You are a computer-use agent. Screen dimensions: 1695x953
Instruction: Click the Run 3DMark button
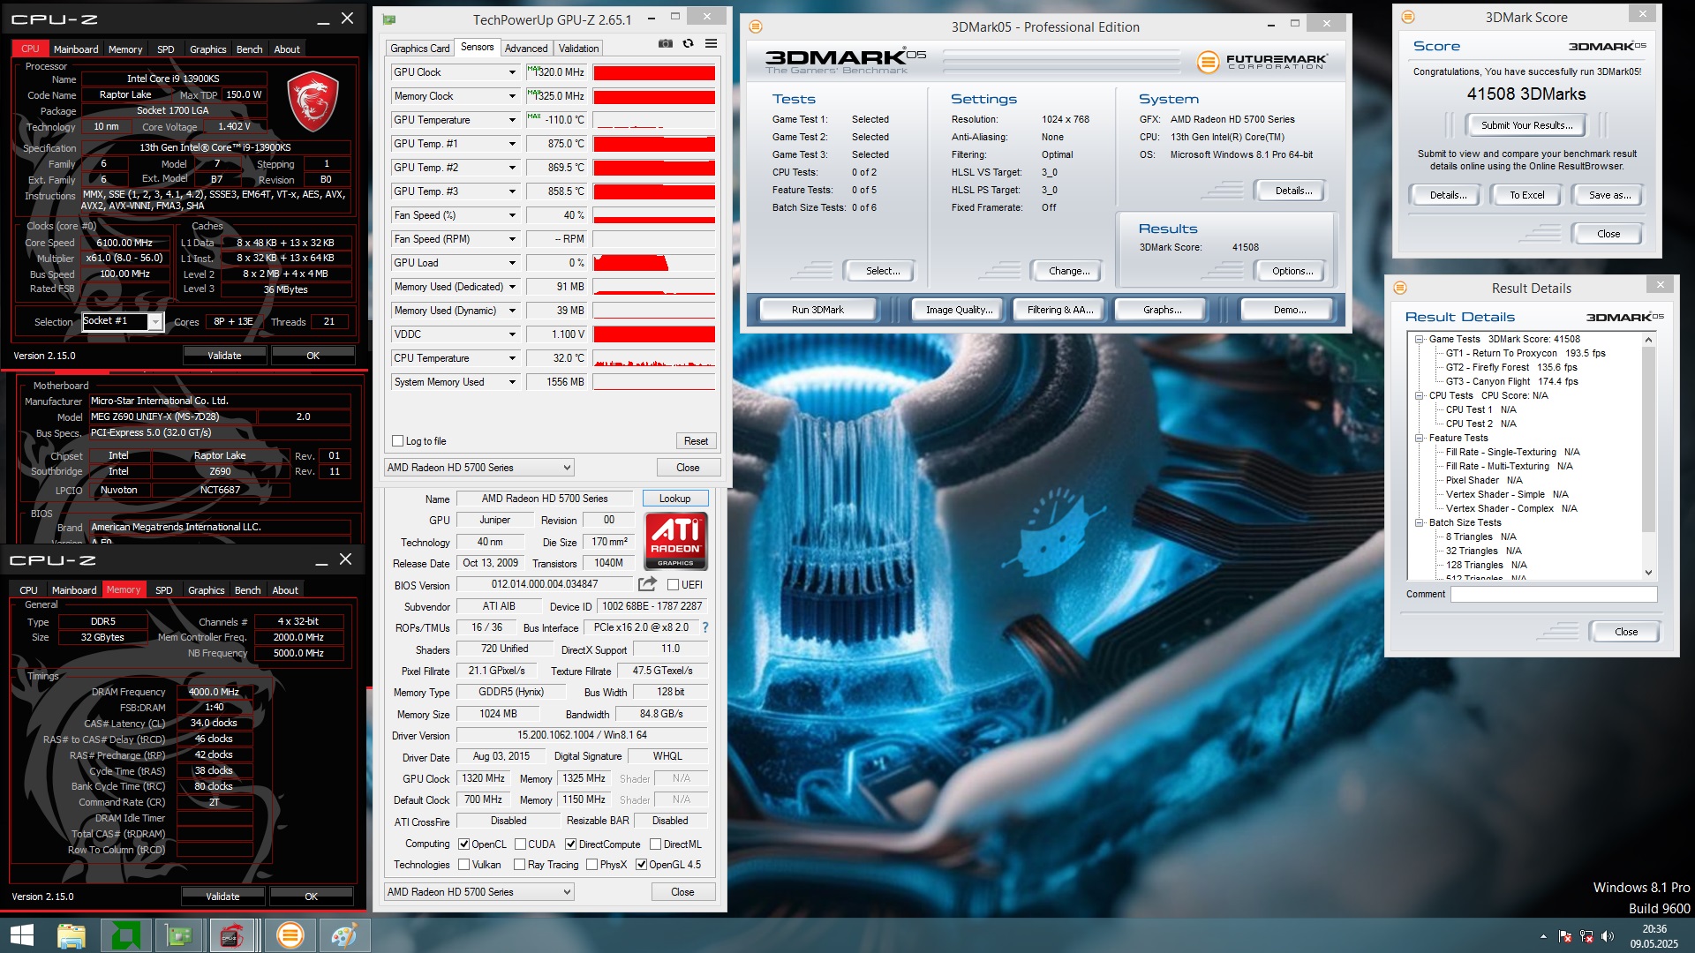pyautogui.click(x=817, y=310)
